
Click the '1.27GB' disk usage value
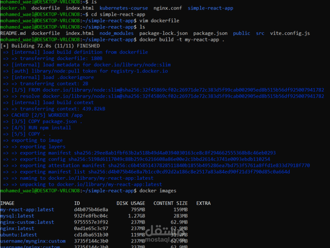136,216
